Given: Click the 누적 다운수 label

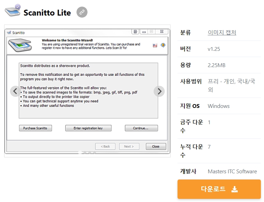Looking at the screenshot, I should coord(192,151).
